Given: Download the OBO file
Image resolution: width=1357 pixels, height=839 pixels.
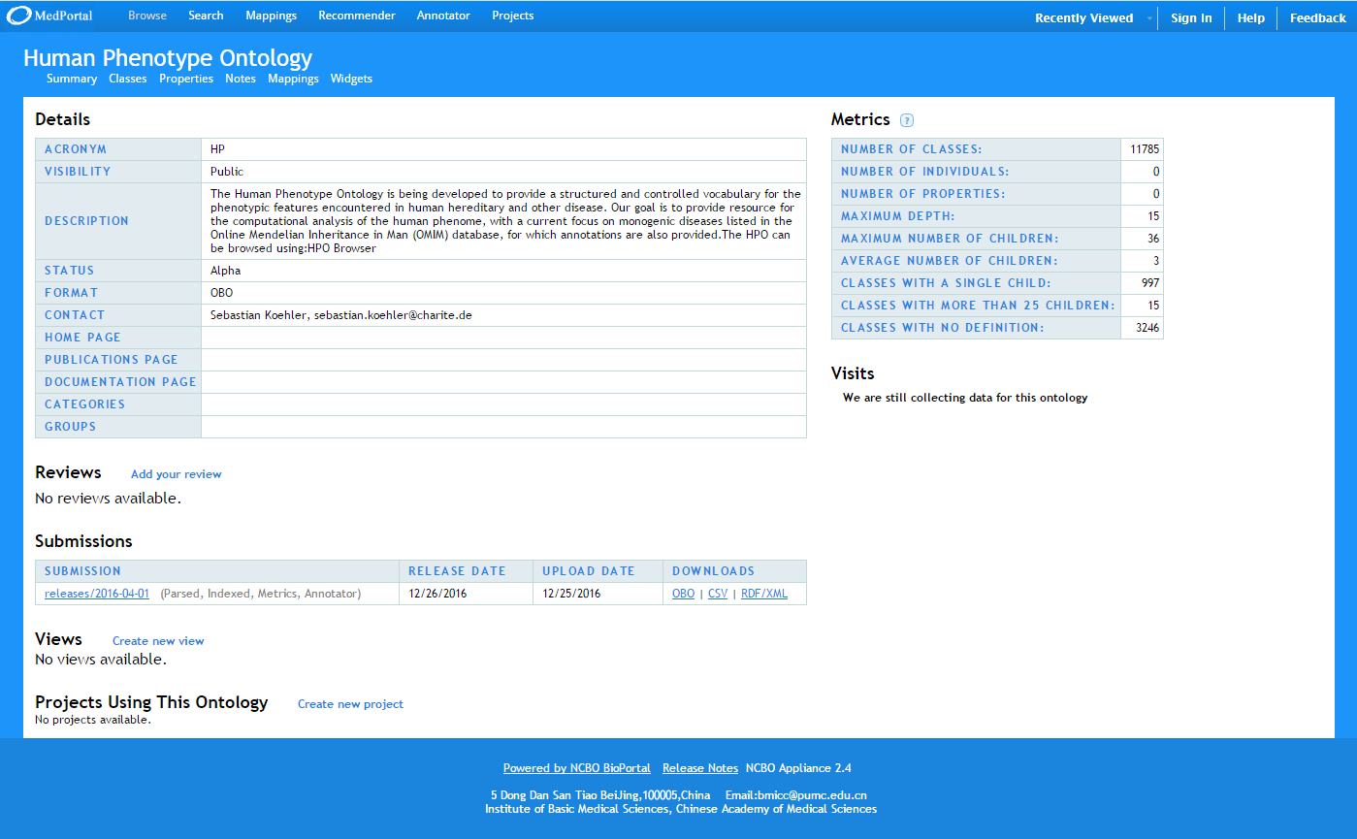Looking at the screenshot, I should coord(683,594).
